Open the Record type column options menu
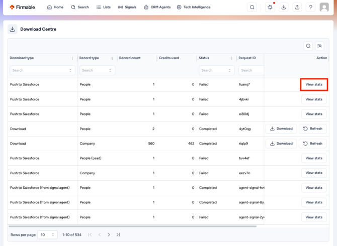This screenshot has width=337, height=246. pos(112,58)
